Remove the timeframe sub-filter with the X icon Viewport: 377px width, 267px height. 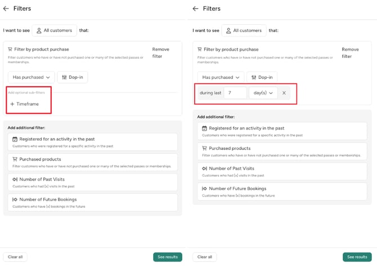[284, 93]
